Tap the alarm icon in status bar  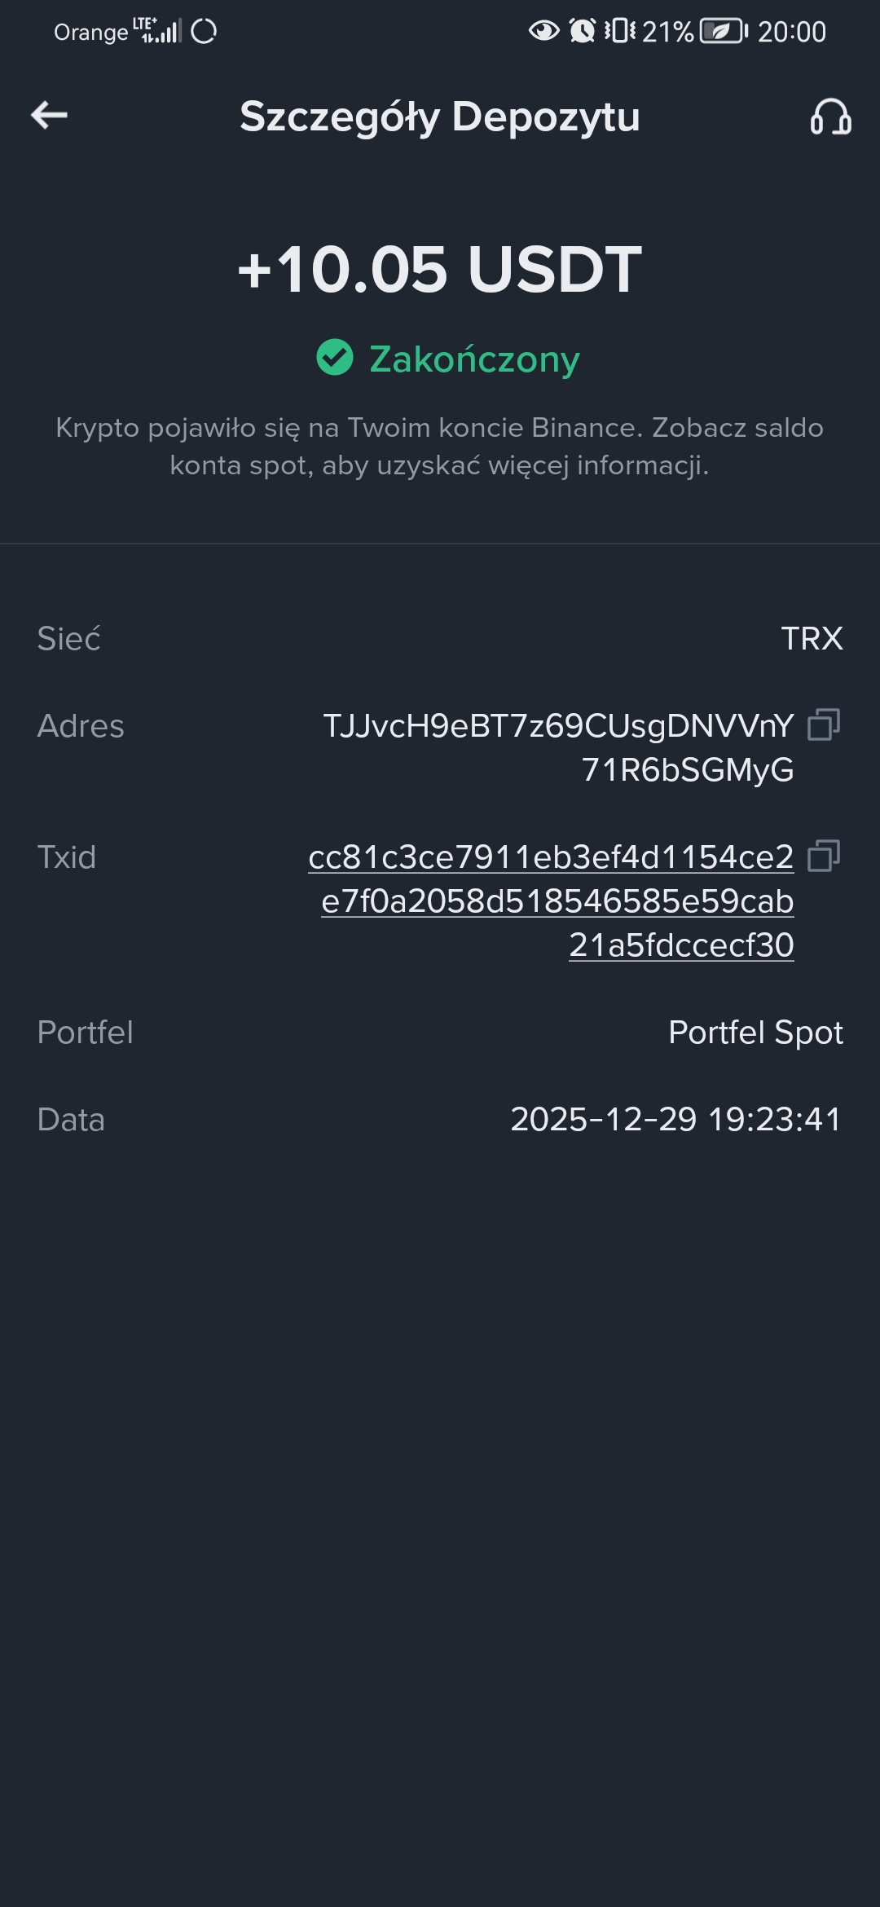pyautogui.click(x=582, y=32)
